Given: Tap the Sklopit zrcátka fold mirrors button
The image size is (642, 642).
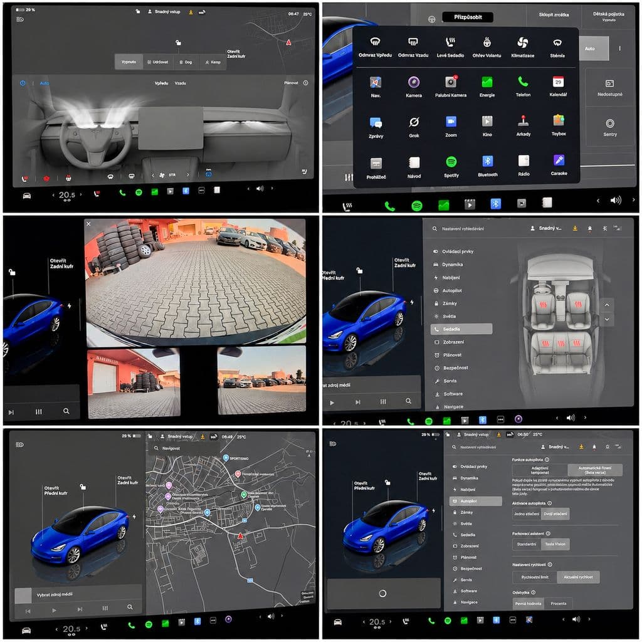Looking at the screenshot, I should (554, 15).
